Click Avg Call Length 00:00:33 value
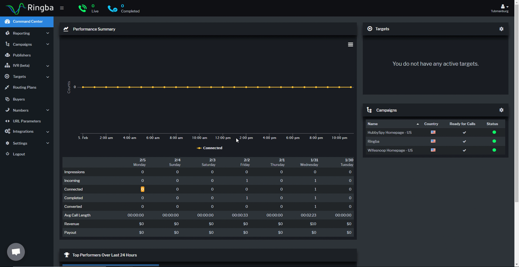The width and height of the screenshot is (519, 267). (240, 215)
